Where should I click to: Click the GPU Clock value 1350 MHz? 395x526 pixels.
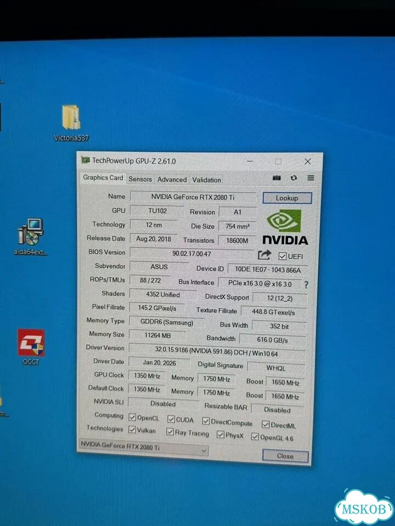point(147,376)
